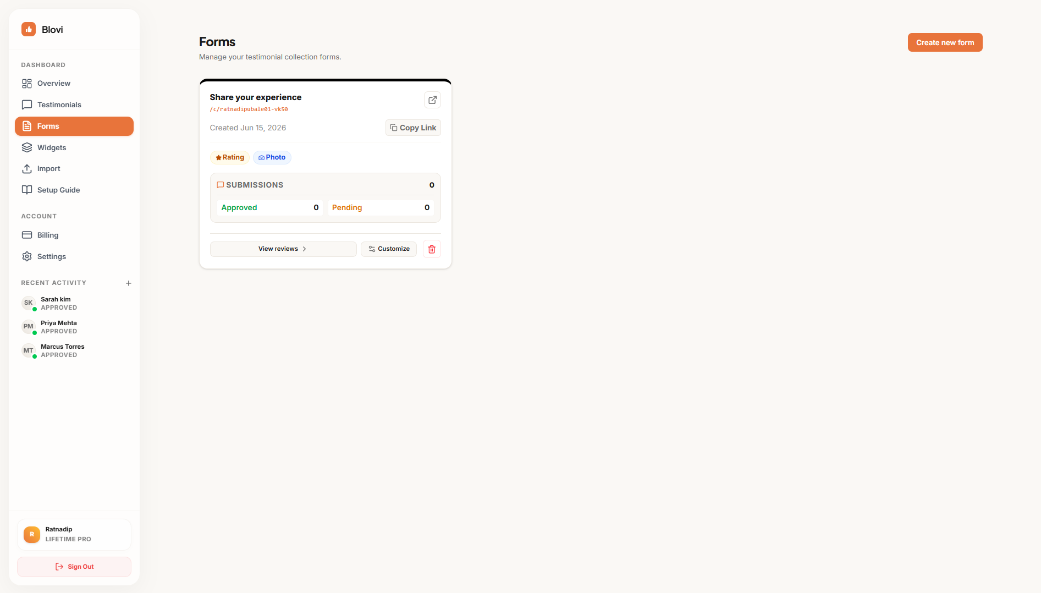Customize the Share your experience form
Image resolution: width=1041 pixels, height=593 pixels.
tap(389, 249)
